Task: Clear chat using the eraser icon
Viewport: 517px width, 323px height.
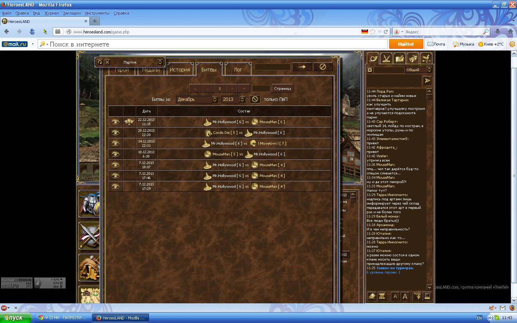Action: coord(372,296)
